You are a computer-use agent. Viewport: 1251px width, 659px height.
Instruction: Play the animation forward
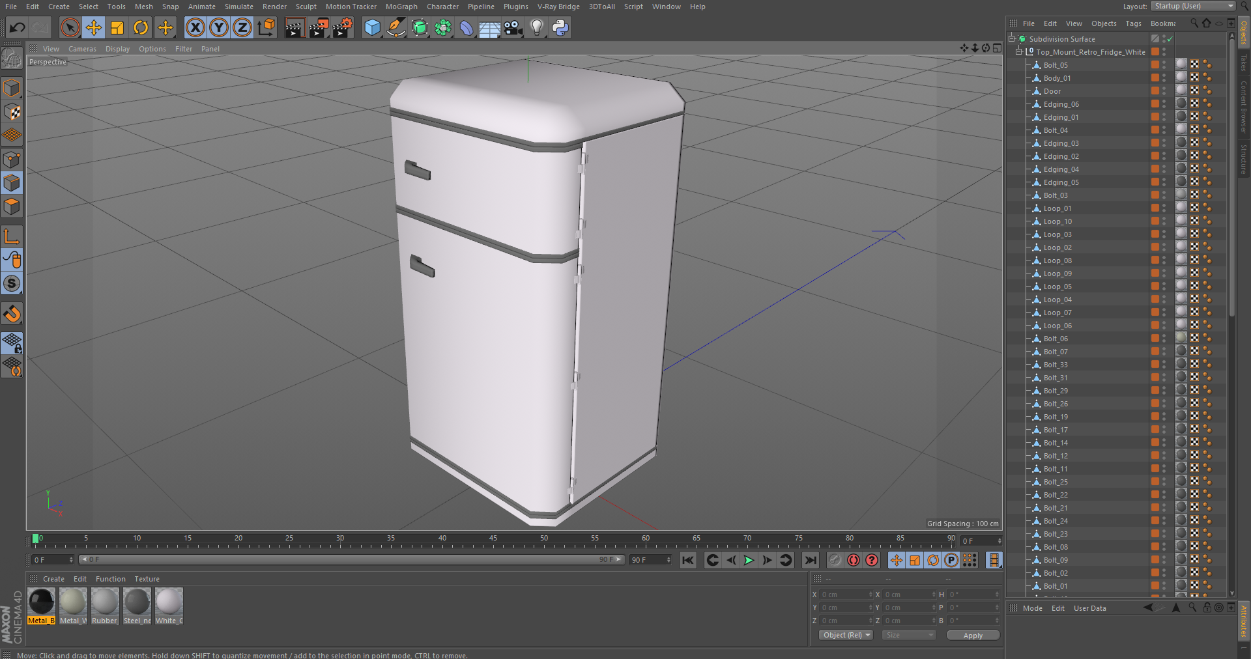pos(749,560)
